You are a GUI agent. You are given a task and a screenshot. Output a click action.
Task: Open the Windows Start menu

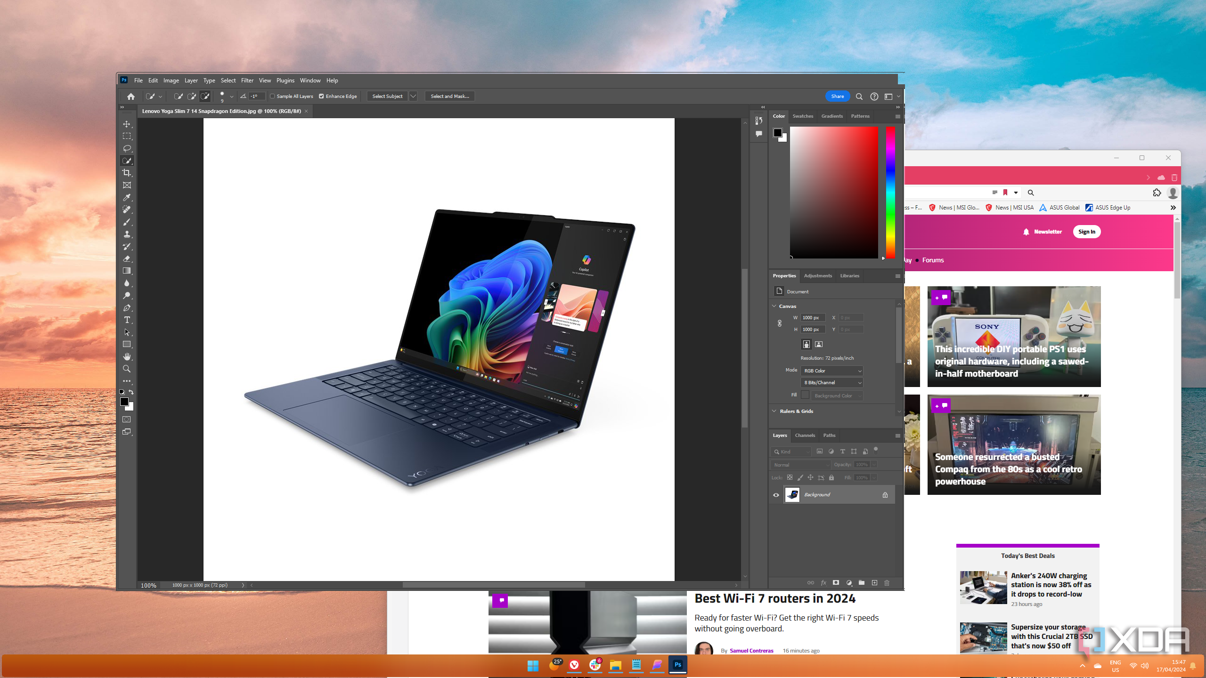click(x=533, y=665)
